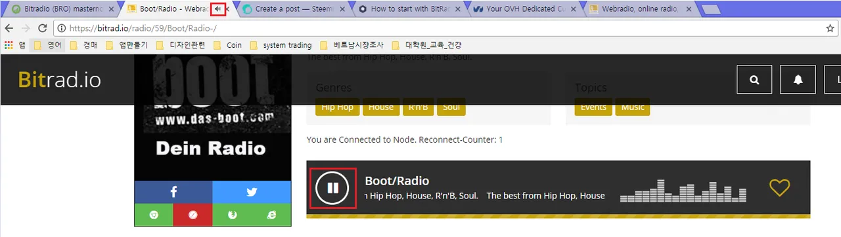
Task: Click the Topics heading
Action: point(591,88)
